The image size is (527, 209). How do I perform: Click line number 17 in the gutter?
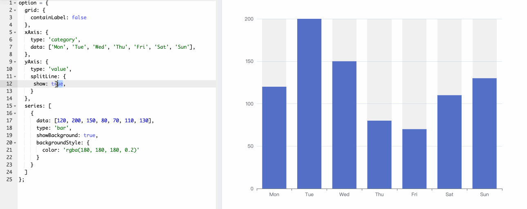9,121
